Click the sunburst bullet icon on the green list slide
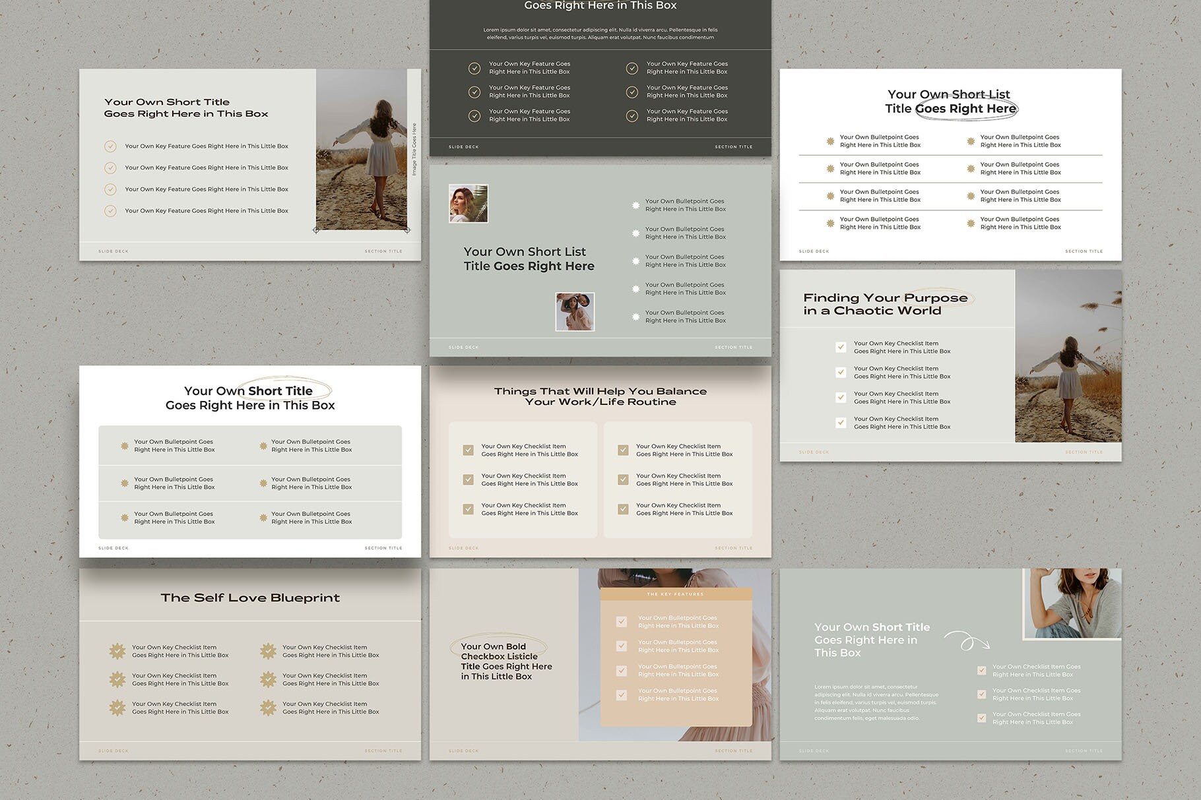 (x=635, y=205)
